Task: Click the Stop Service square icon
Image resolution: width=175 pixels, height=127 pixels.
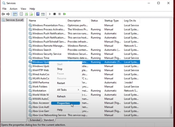Action: tap(54, 14)
